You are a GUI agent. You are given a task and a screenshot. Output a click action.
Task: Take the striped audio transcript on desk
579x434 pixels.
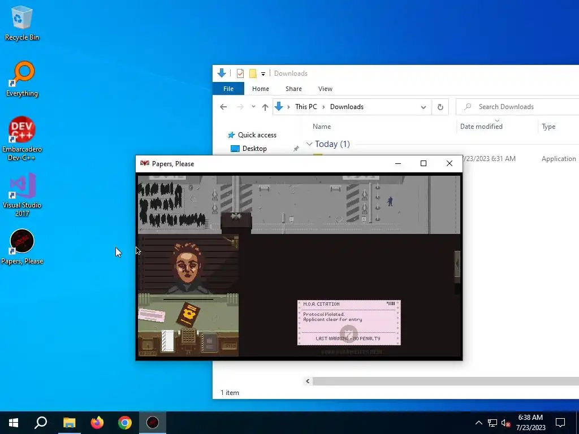coord(168,341)
